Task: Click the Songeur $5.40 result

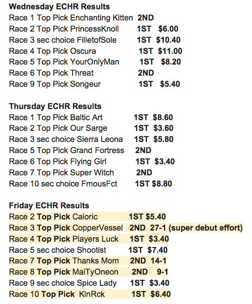Action: [170, 84]
